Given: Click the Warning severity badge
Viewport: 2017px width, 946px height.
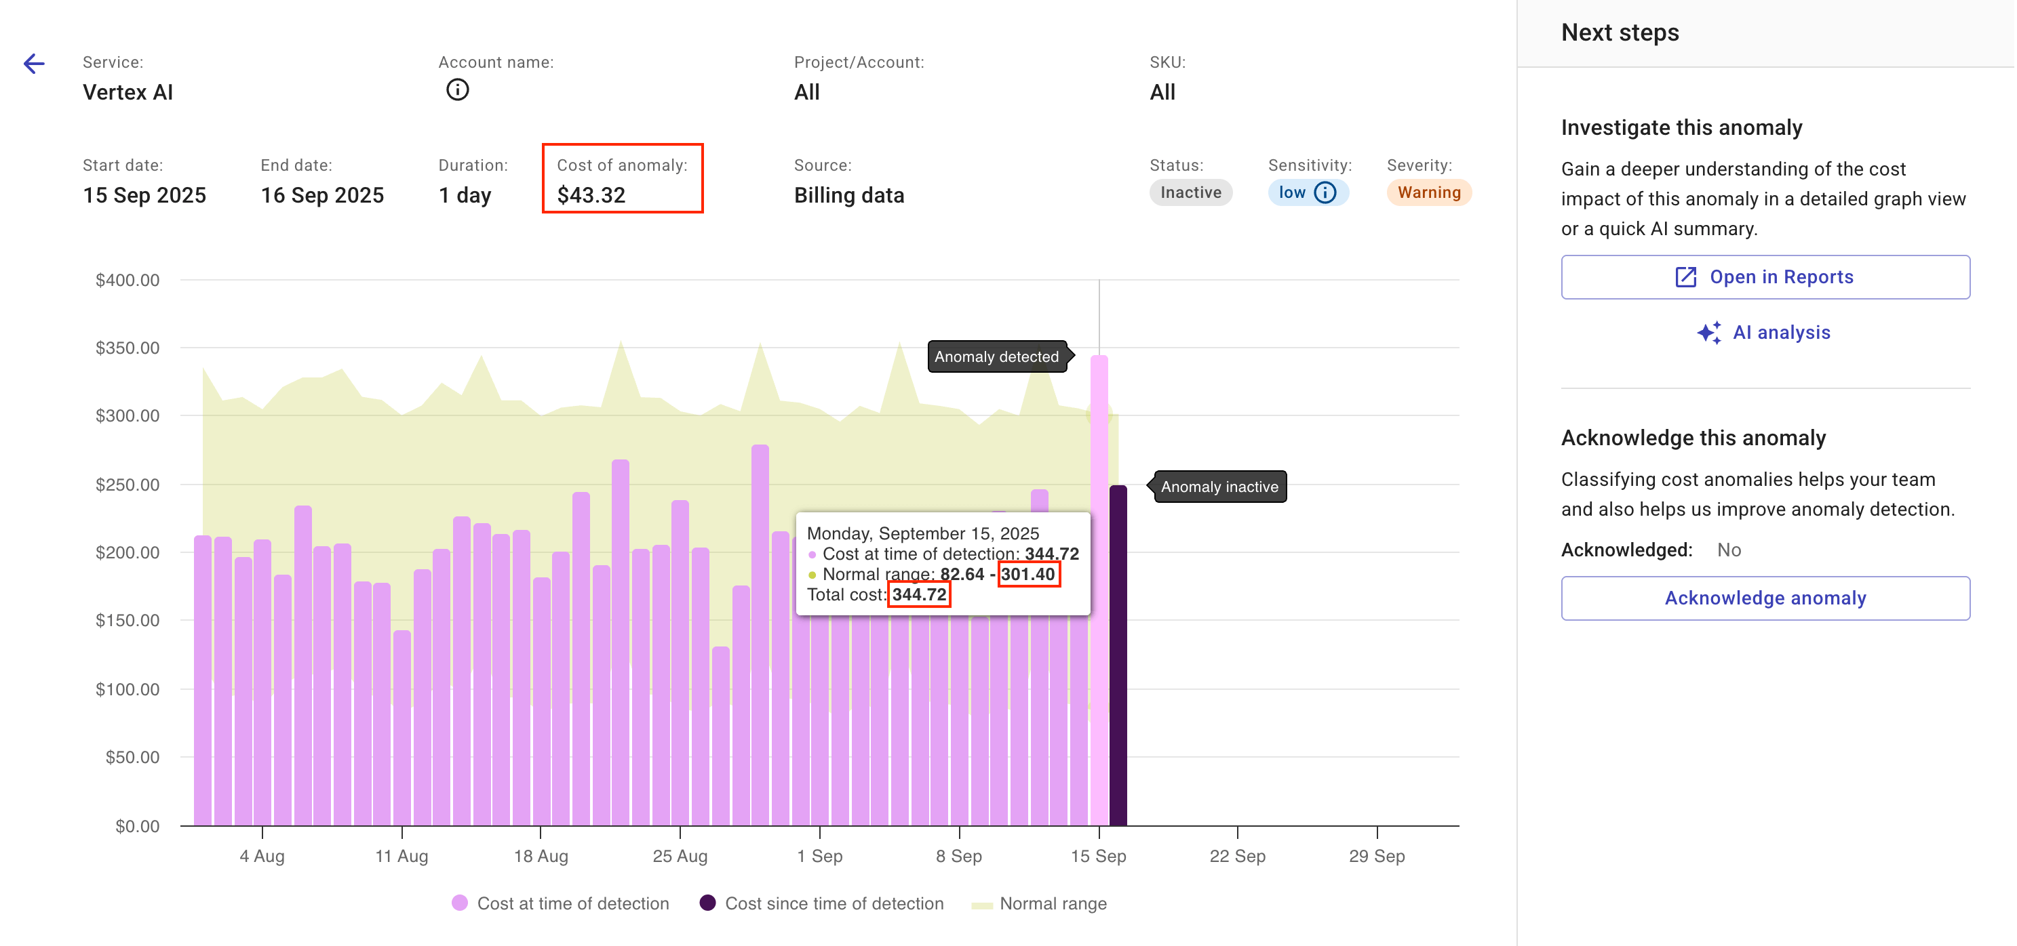Looking at the screenshot, I should 1428,192.
